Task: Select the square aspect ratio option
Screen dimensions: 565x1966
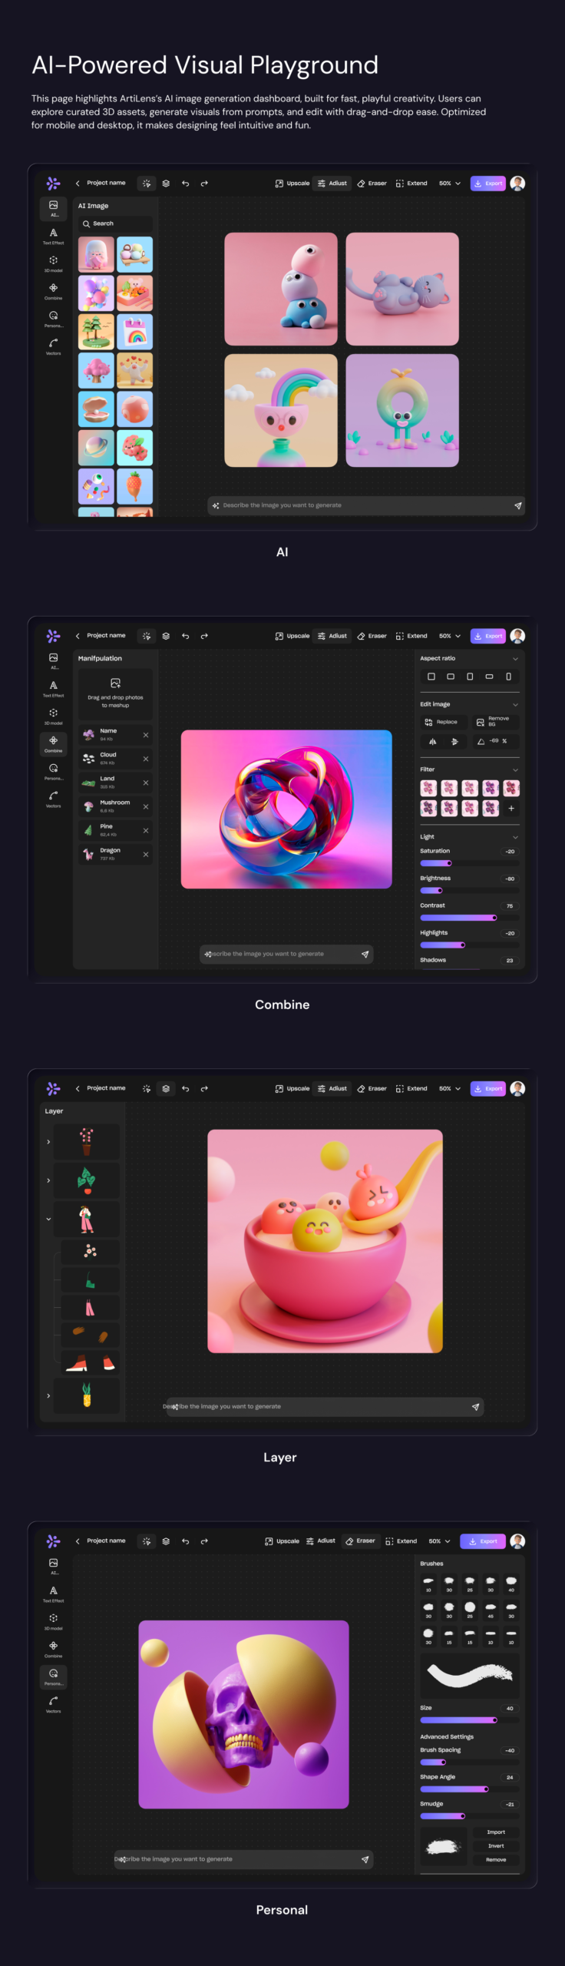Action: coord(431,677)
